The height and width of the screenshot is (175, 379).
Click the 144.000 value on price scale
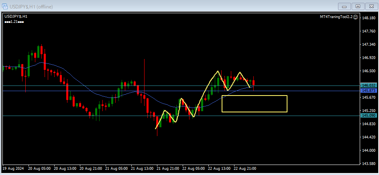click(368, 150)
